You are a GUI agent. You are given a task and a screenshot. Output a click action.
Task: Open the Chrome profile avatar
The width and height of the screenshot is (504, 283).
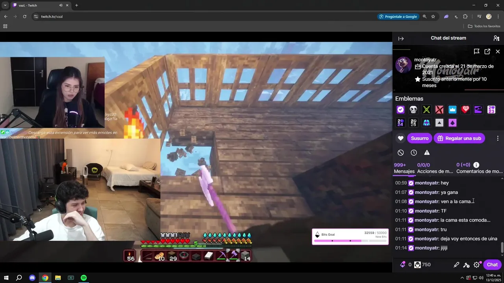[x=489, y=17]
